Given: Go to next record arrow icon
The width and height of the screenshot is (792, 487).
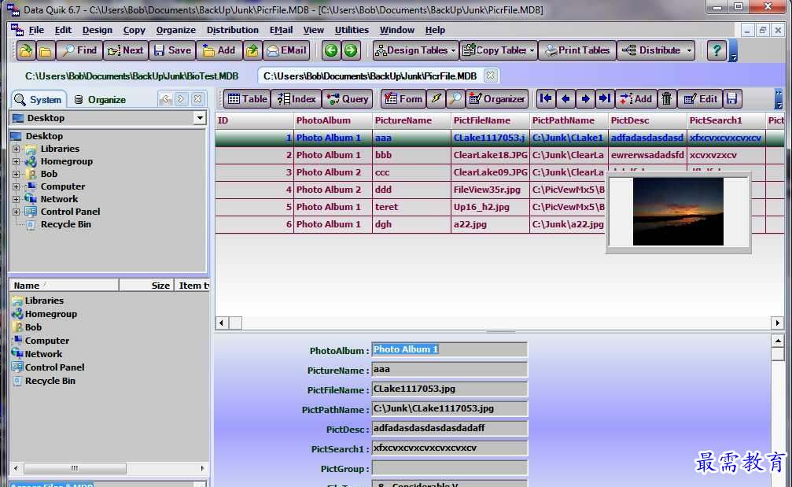Looking at the screenshot, I should click(x=585, y=98).
